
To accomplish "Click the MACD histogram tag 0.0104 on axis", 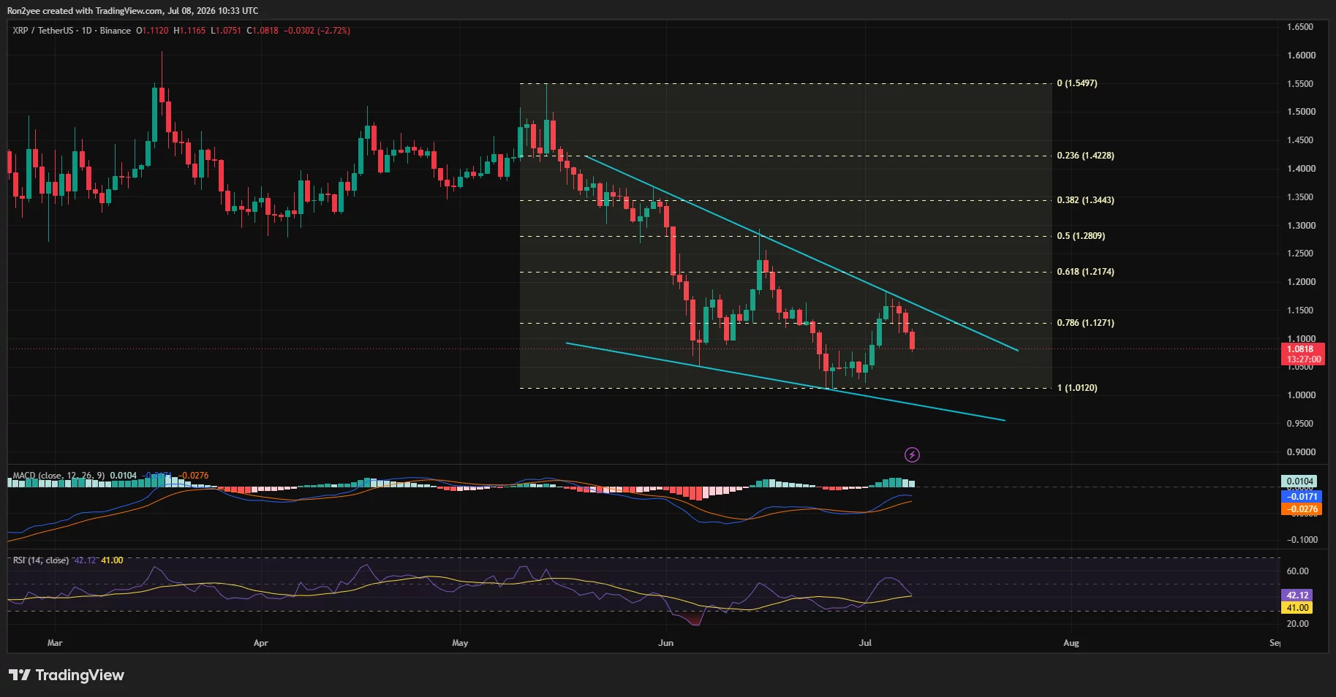I will click(1299, 481).
